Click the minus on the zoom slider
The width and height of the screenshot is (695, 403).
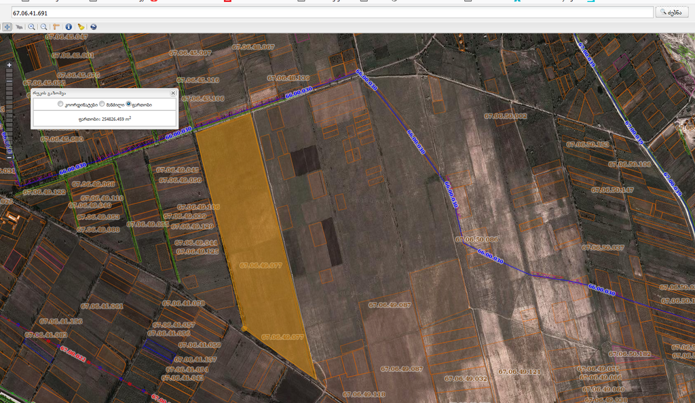point(9,157)
